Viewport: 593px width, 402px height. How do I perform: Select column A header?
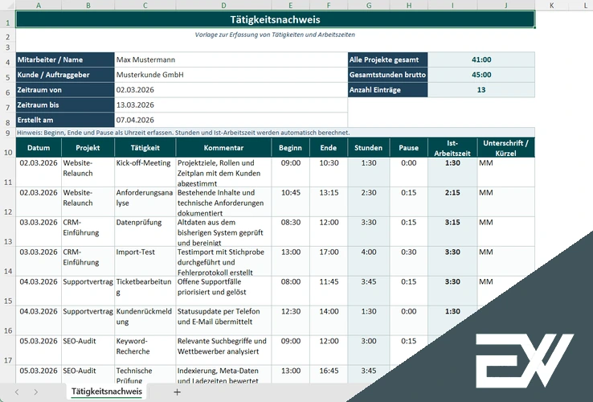click(x=39, y=6)
